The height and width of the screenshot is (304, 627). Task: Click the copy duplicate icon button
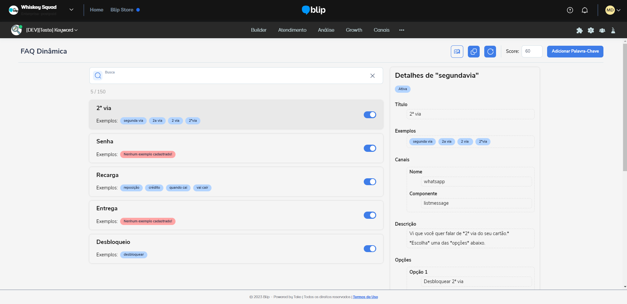(x=474, y=52)
